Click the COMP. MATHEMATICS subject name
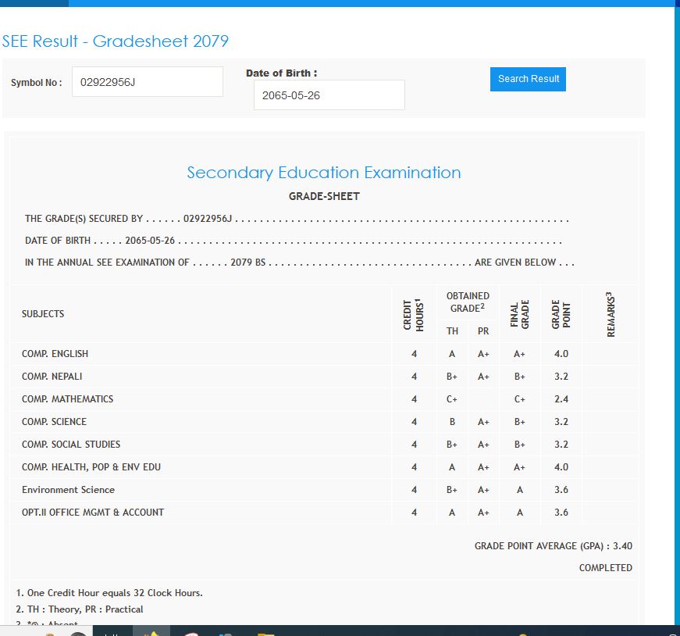The image size is (680, 636). tap(67, 399)
